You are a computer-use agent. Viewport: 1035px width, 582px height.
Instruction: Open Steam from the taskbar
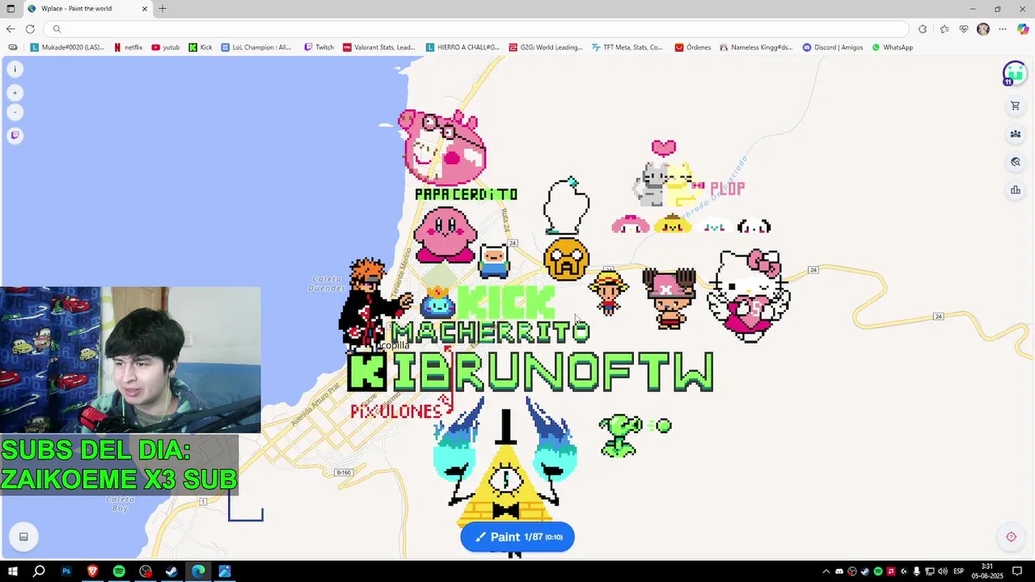171,571
